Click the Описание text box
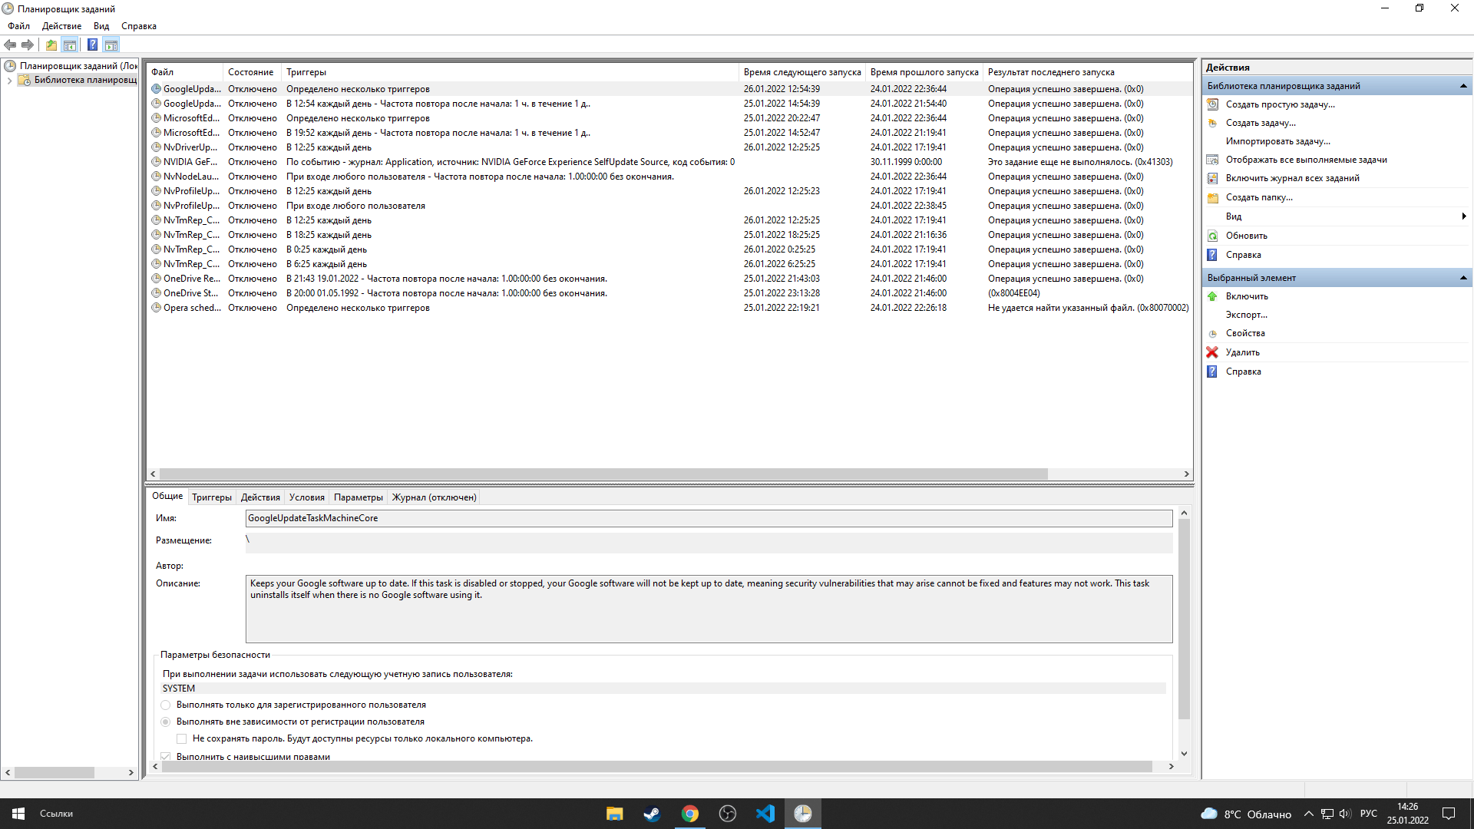 pos(709,609)
